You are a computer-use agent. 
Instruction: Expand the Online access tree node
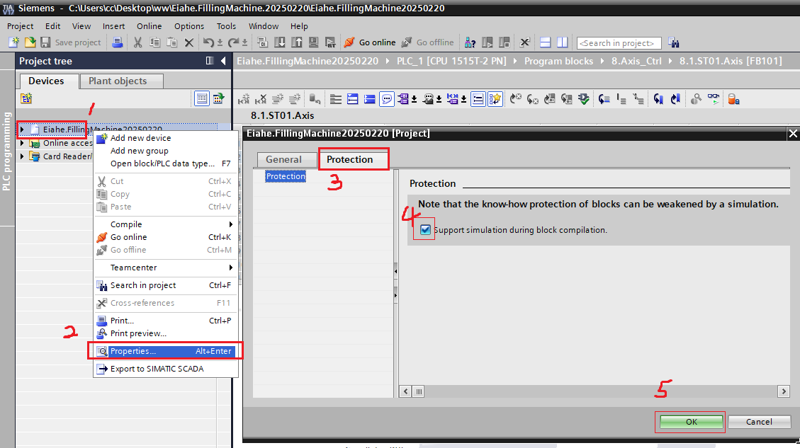23,143
